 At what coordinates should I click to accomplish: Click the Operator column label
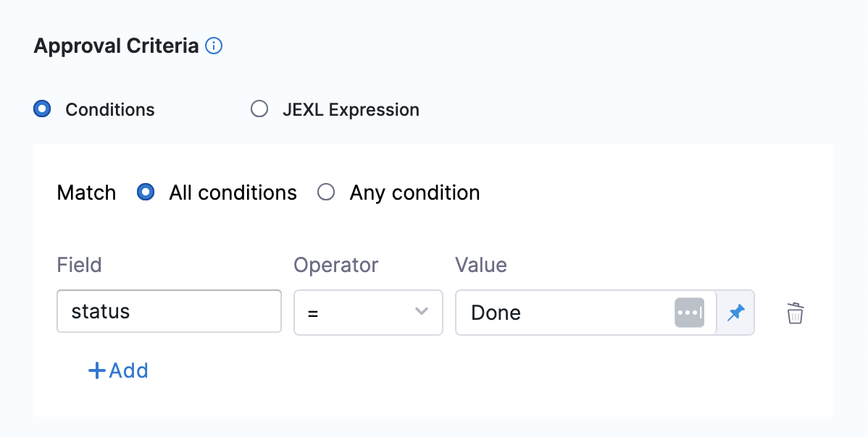coord(335,265)
